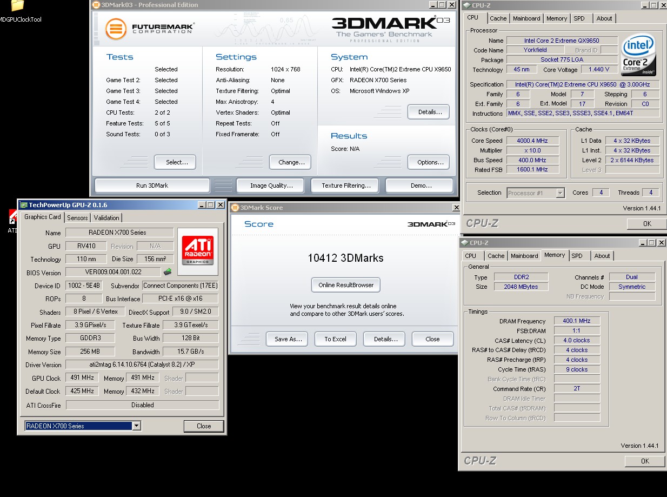Click the GPU-Z title bar icon
Screen dimensions: 667x497
point(23,205)
